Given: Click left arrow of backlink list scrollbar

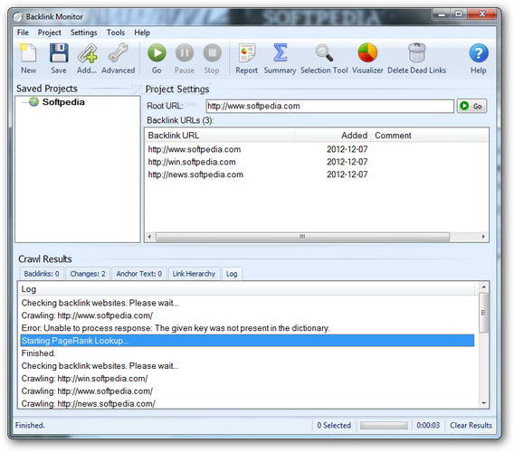Looking at the screenshot, I should click(x=150, y=237).
